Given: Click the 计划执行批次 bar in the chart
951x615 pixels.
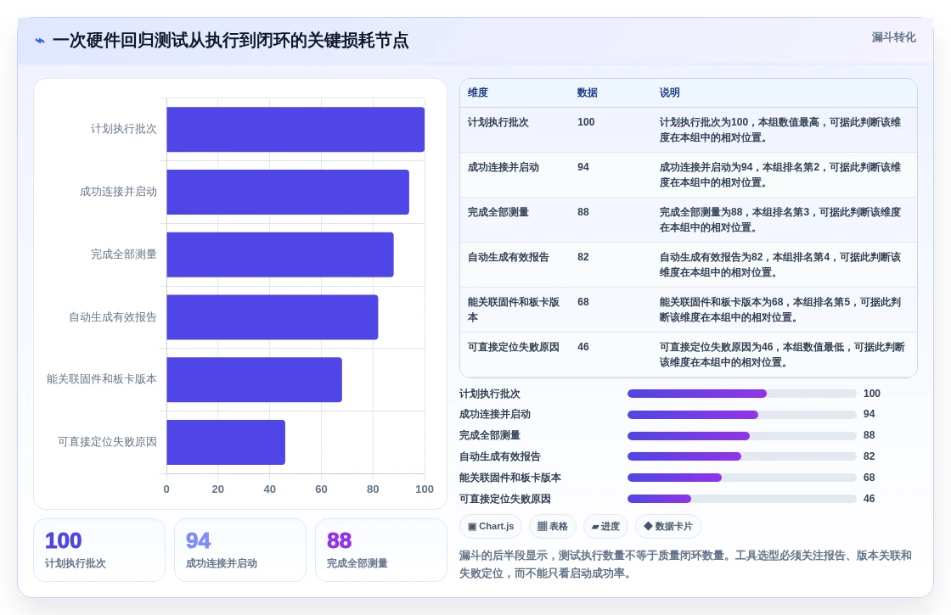Looking at the screenshot, I should 295,129.
